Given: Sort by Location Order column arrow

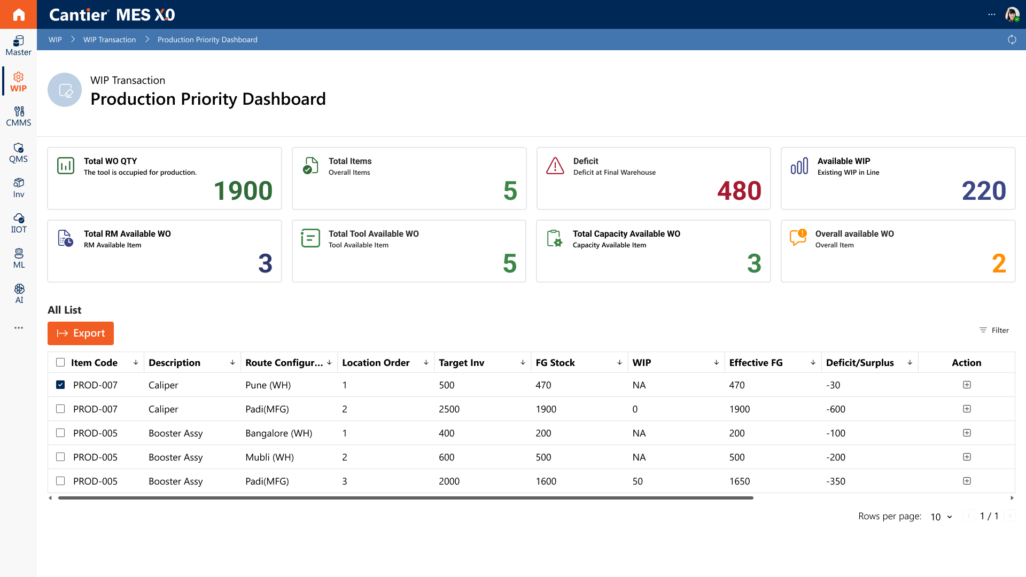Looking at the screenshot, I should pyautogui.click(x=426, y=363).
